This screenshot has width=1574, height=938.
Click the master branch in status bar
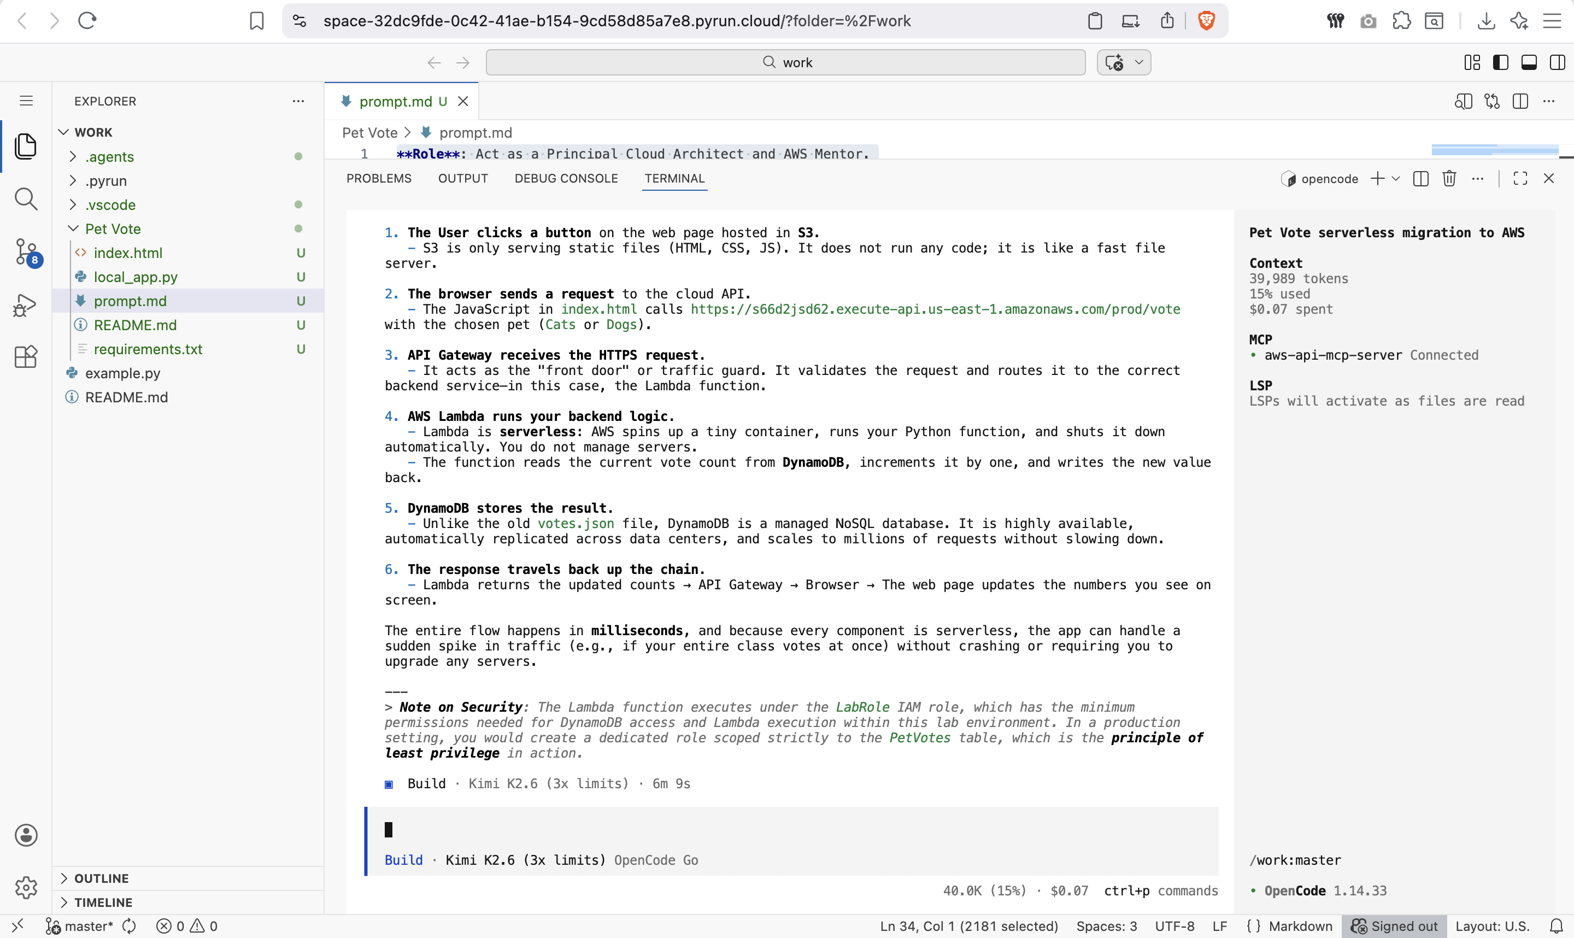pos(80,926)
